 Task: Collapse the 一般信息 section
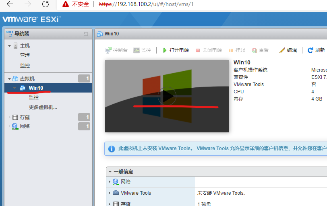(110, 172)
